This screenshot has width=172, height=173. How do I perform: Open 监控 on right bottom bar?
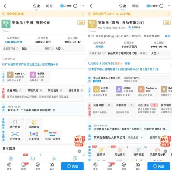(124, 166)
